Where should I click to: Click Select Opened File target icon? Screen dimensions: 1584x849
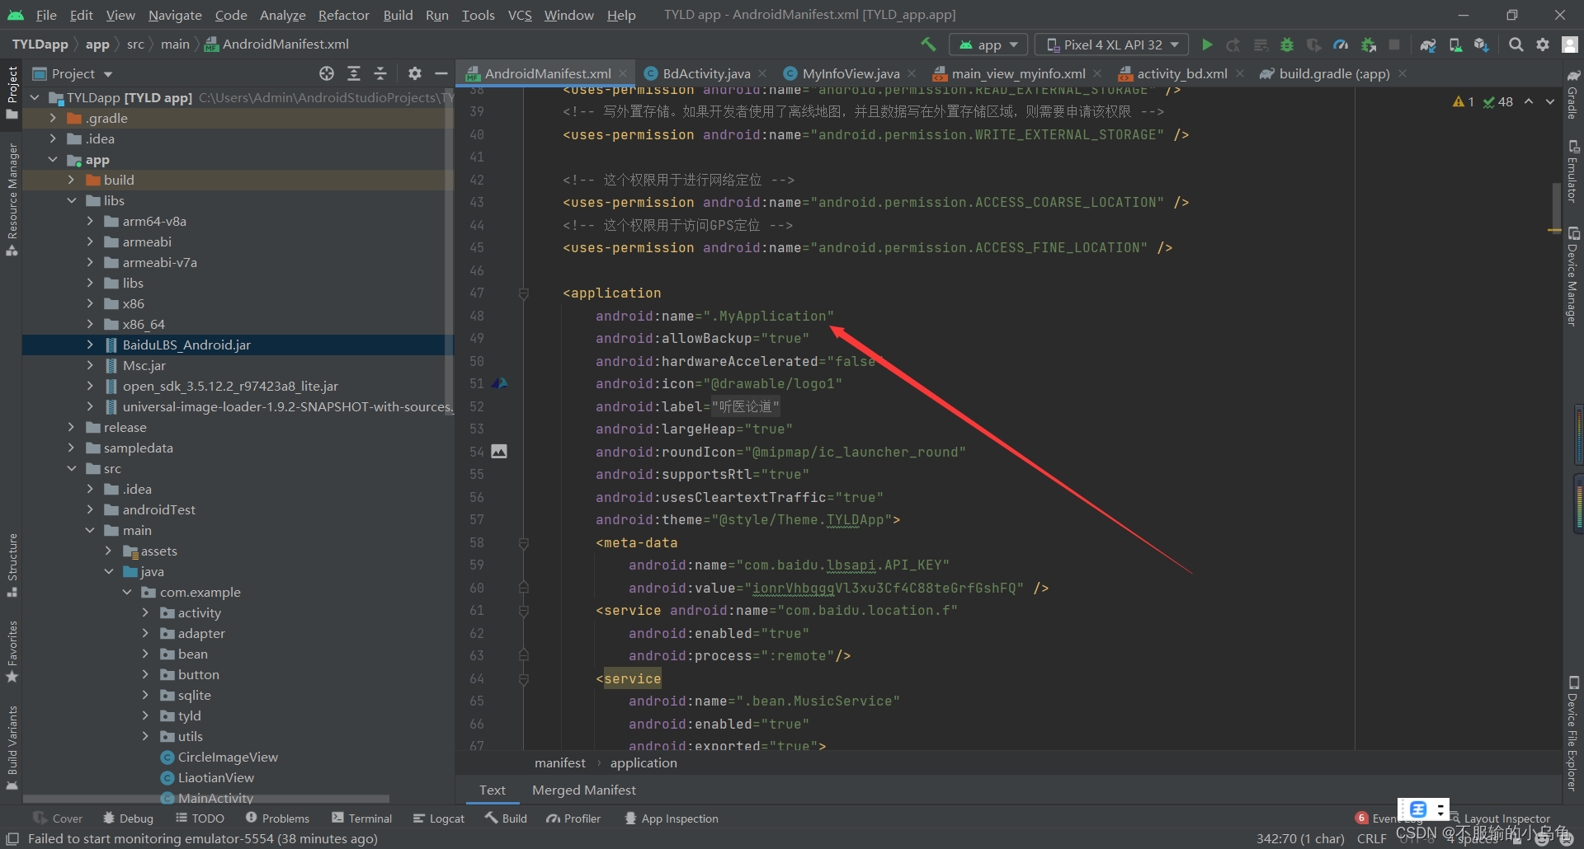(327, 73)
